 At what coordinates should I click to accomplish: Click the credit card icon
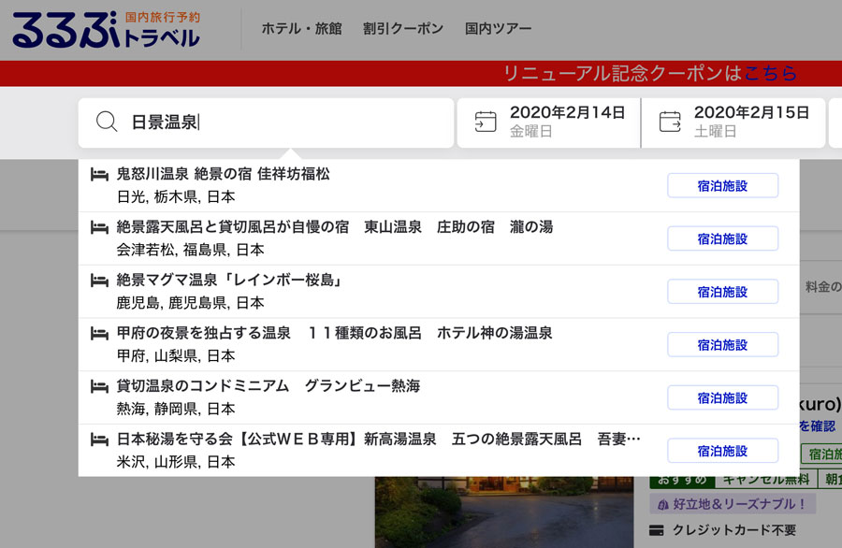[x=656, y=530]
